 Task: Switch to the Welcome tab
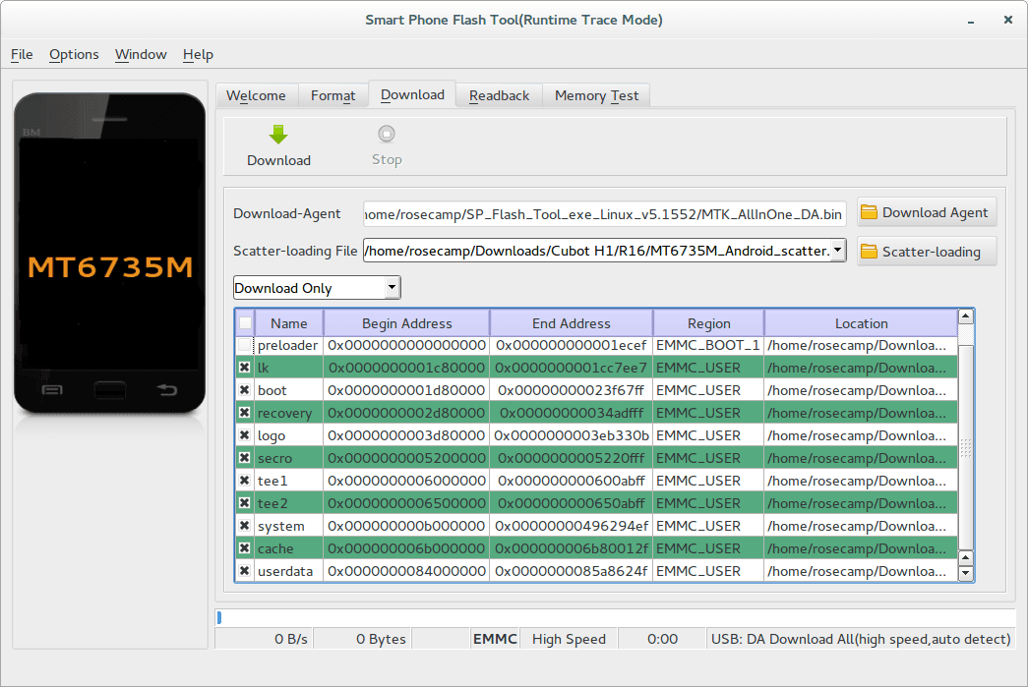coord(257,95)
